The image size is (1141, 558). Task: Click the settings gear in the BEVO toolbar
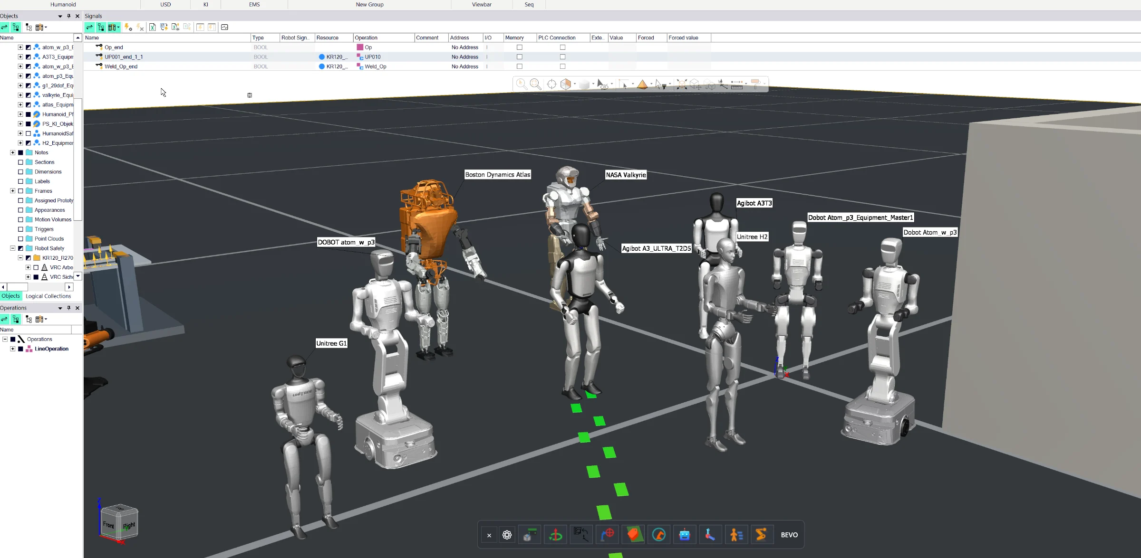coord(507,535)
